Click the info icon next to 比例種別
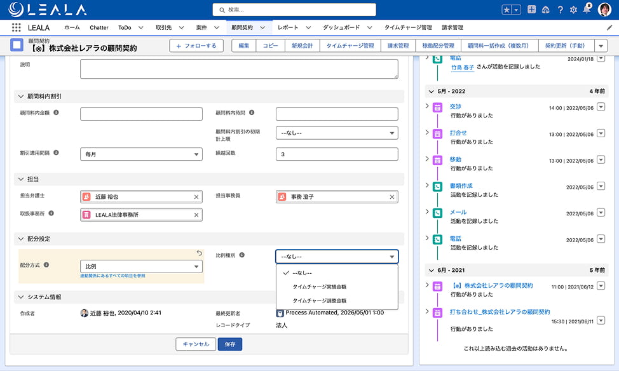 (x=242, y=255)
